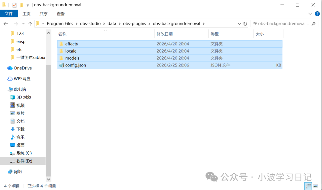Switch to large icons view in status bar

click(x=315, y=186)
